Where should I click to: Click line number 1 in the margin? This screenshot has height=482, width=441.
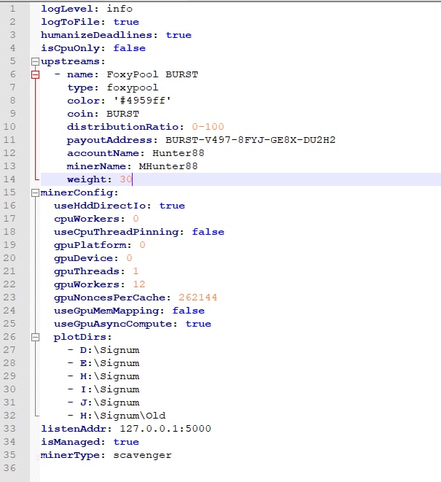coord(12,9)
